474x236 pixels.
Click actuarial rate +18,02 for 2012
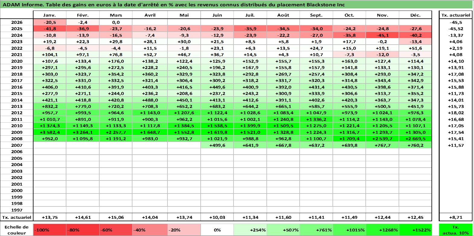[x=456, y=113]
